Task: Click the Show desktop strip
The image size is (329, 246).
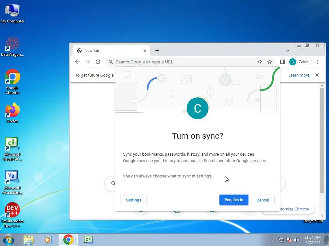Action: point(327,240)
